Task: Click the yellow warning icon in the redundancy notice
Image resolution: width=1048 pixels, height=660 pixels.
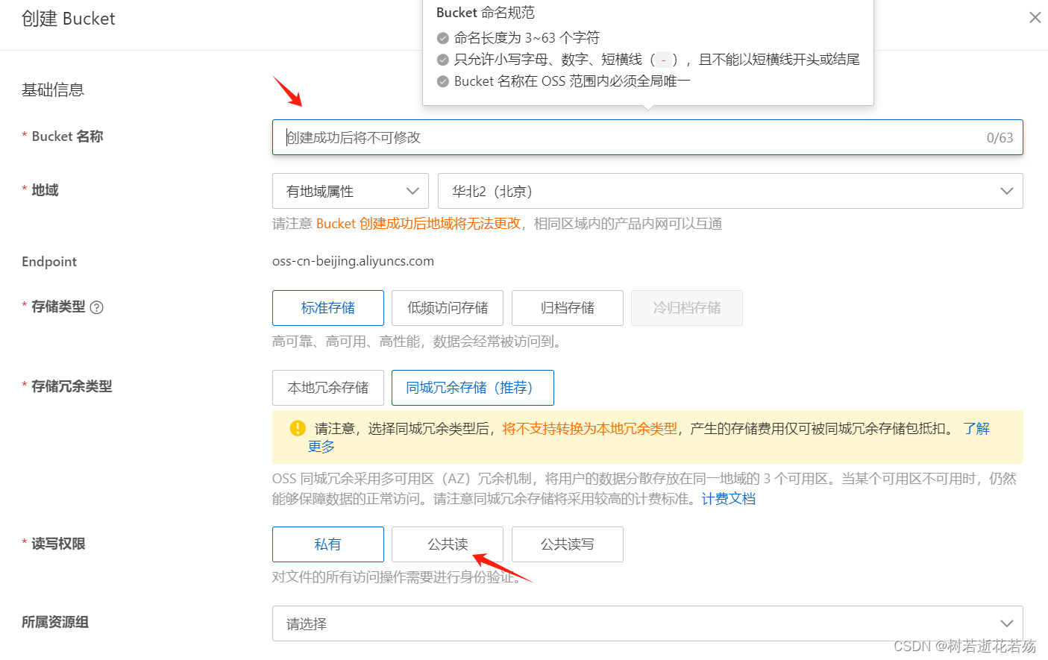Action: [x=297, y=428]
